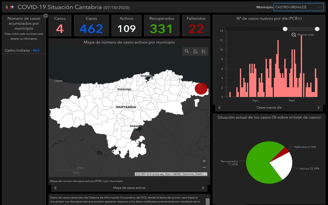The width and height of the screenshot is (328, 205).
Task: Select the Mapa de casos activos tab
Action: click(129, 188)
